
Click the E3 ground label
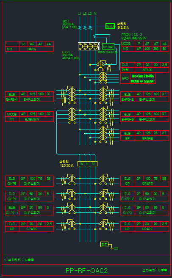coord(116,249)
